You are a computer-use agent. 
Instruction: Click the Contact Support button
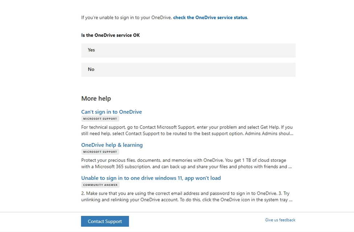[105, 221]
